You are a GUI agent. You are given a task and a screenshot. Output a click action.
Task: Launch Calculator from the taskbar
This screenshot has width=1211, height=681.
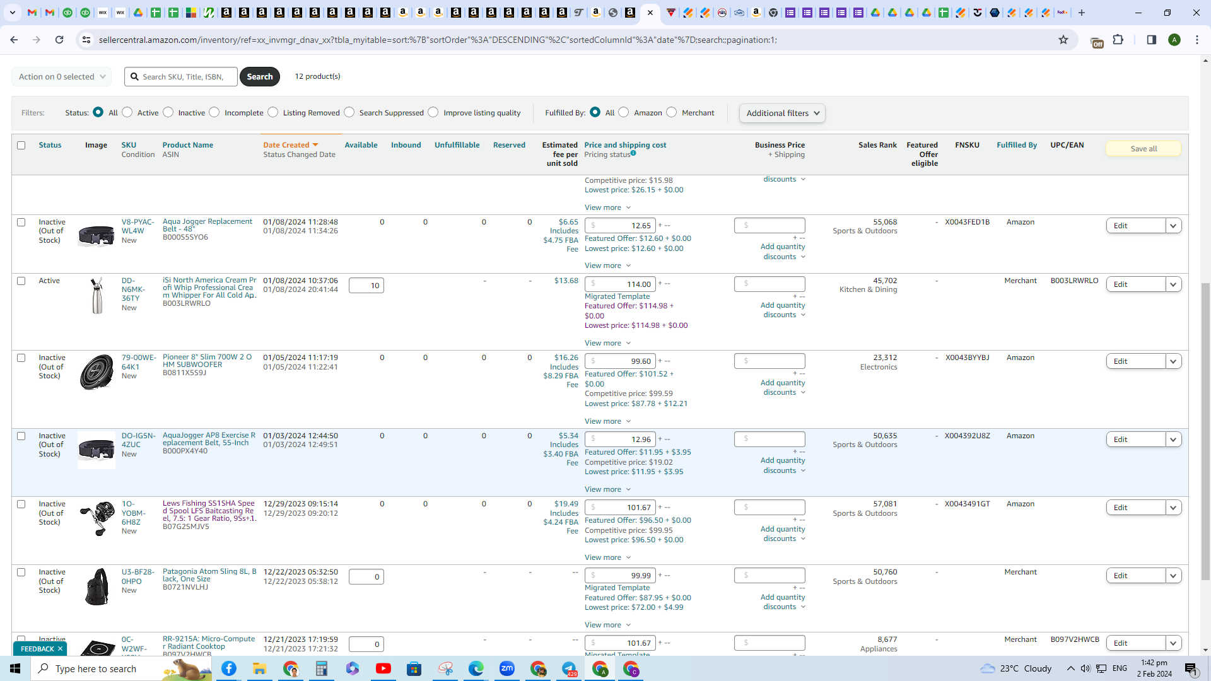[321, 668]
